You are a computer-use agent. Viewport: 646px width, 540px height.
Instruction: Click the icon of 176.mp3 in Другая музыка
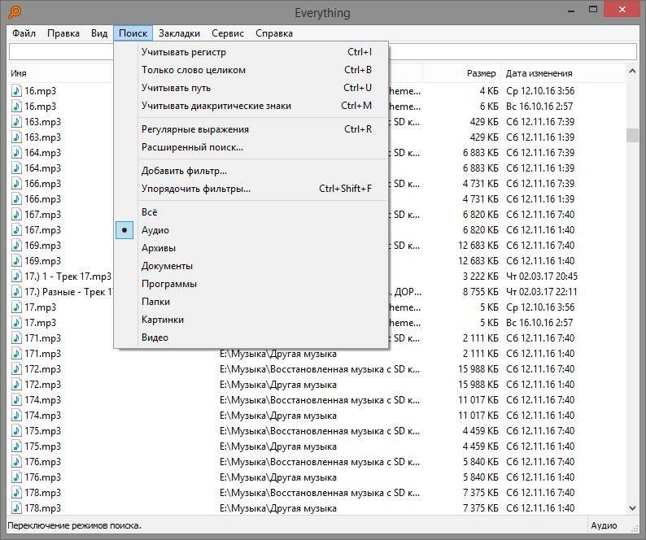16,477
